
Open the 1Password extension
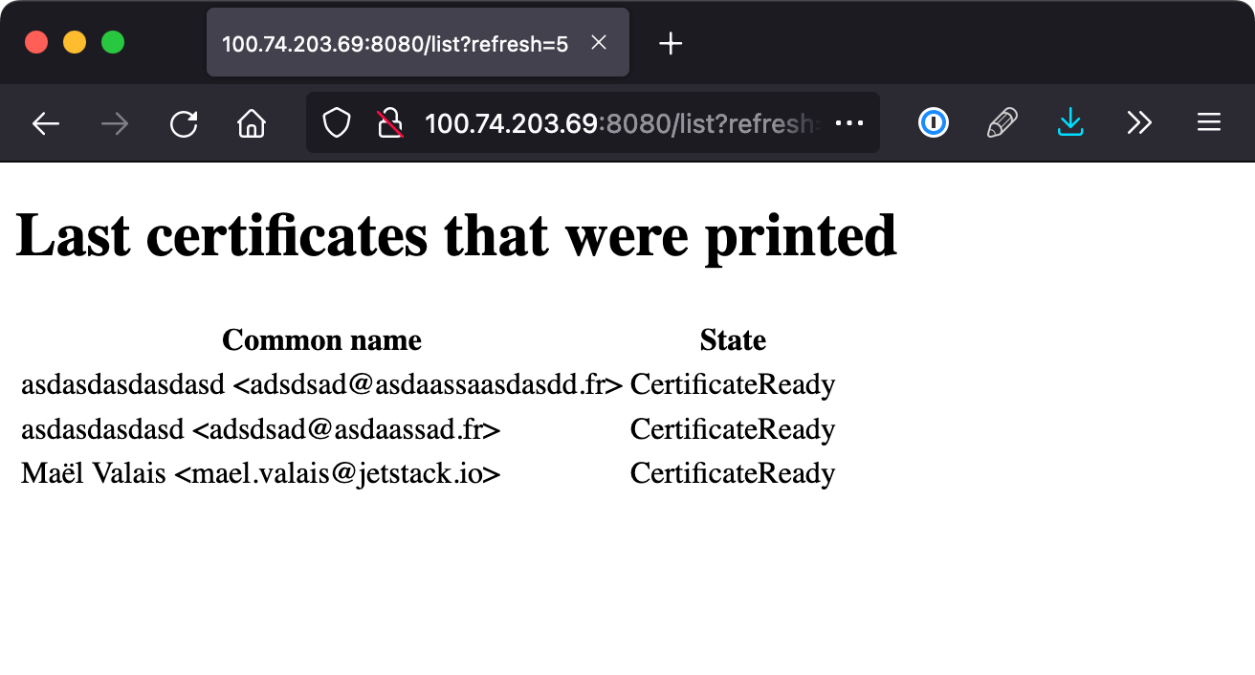point(934,123)
